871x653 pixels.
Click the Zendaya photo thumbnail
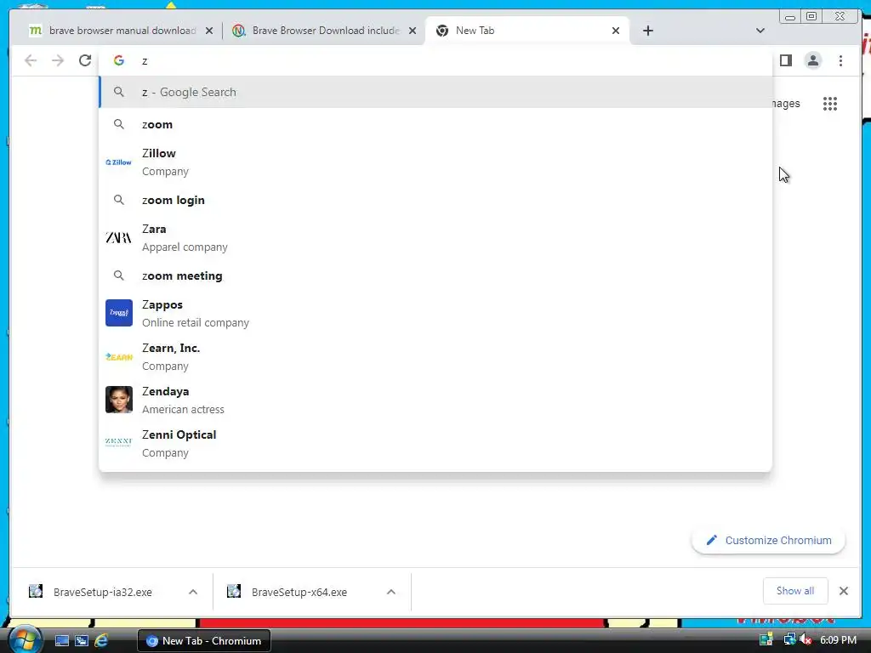[119, 400]
